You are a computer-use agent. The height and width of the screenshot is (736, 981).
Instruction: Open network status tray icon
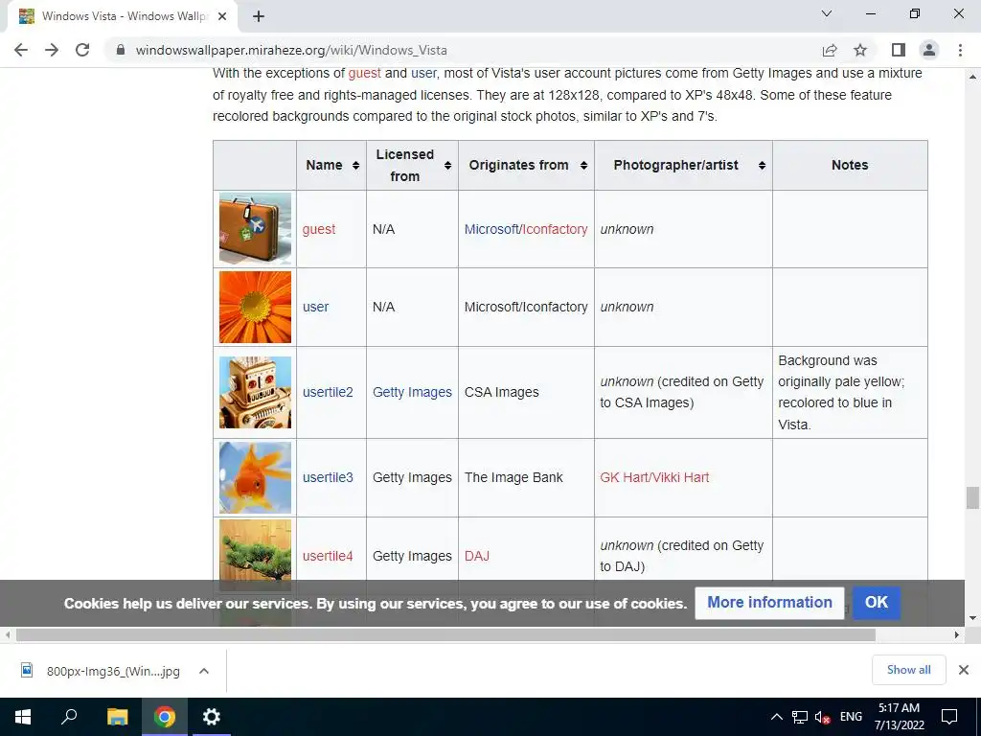[x=800, y=717]
